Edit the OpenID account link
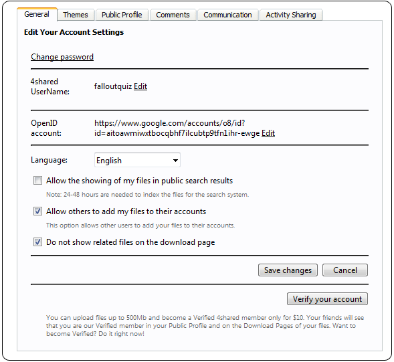 pos(268,133)
